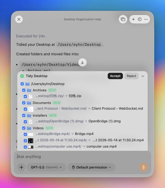Start voice input with microphone button

click(143, 167)
